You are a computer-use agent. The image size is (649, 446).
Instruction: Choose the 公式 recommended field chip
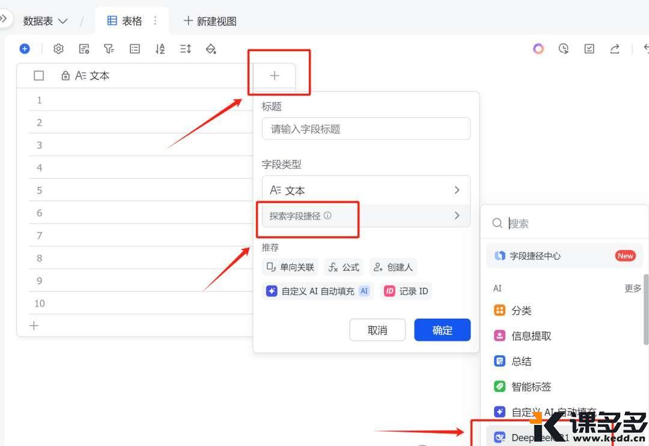[x=344, y=267]
